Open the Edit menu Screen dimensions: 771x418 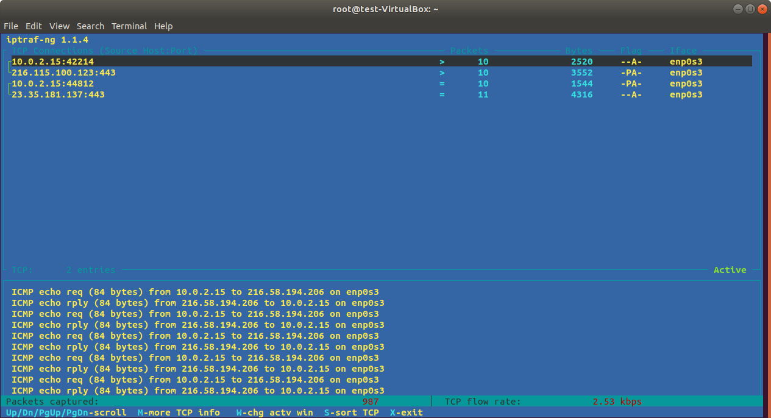34,26
